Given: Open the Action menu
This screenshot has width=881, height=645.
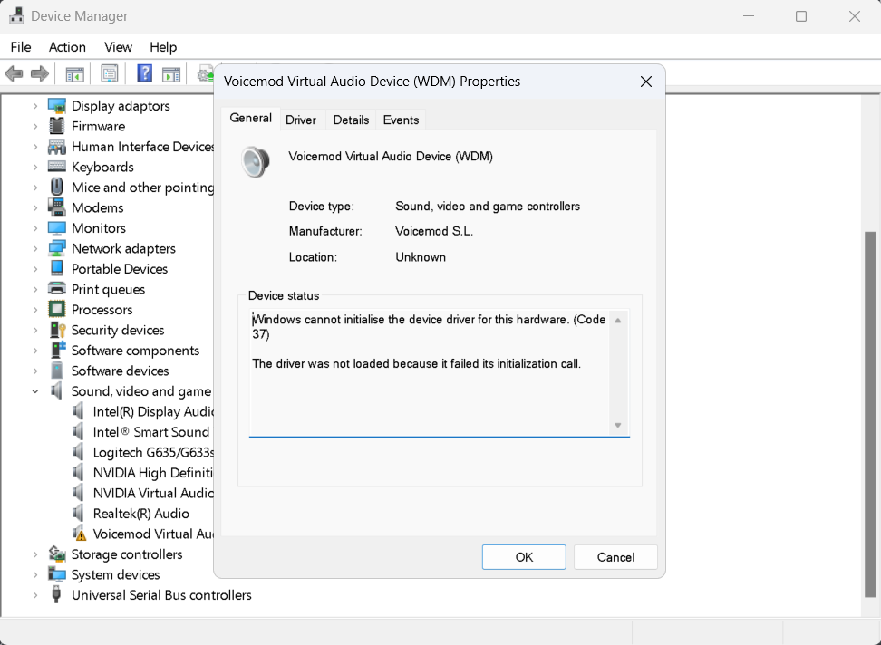Looking at the screenshot, I should 67,47.
